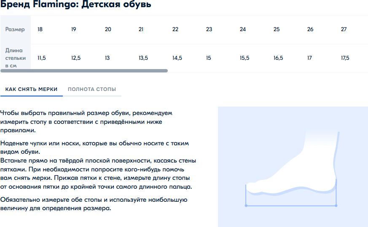The height and width of the screenshot is (227, 368).
Task: Select size 23 in the chart
Action: click(x=209, y=29)
